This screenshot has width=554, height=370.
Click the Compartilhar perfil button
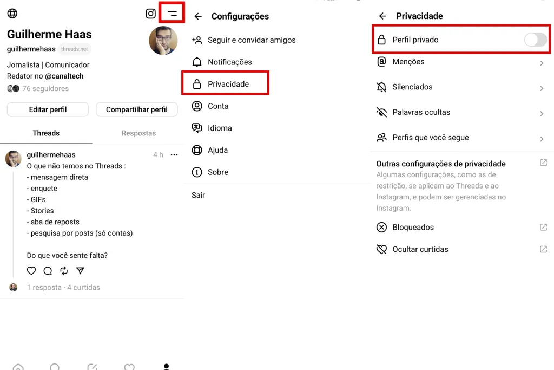[x=136, y=109]
